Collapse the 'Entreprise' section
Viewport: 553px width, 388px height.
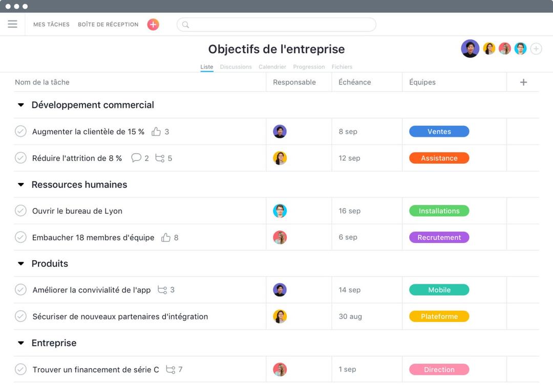[x=20, y=343]
